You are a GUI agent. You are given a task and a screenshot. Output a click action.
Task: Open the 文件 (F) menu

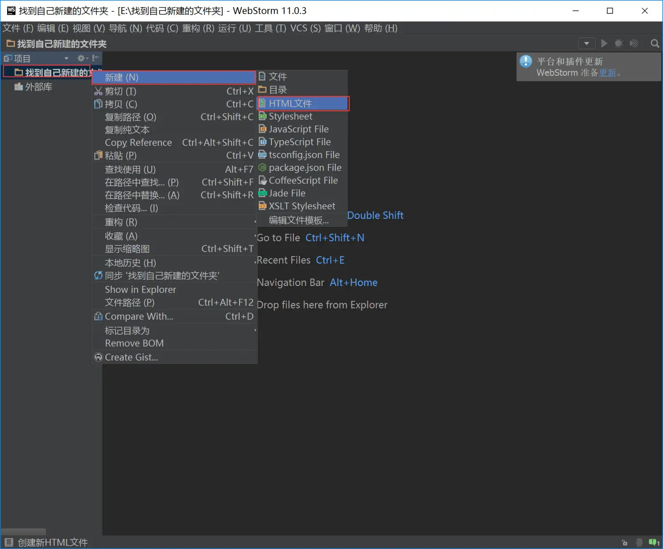(x=18, y=28)
